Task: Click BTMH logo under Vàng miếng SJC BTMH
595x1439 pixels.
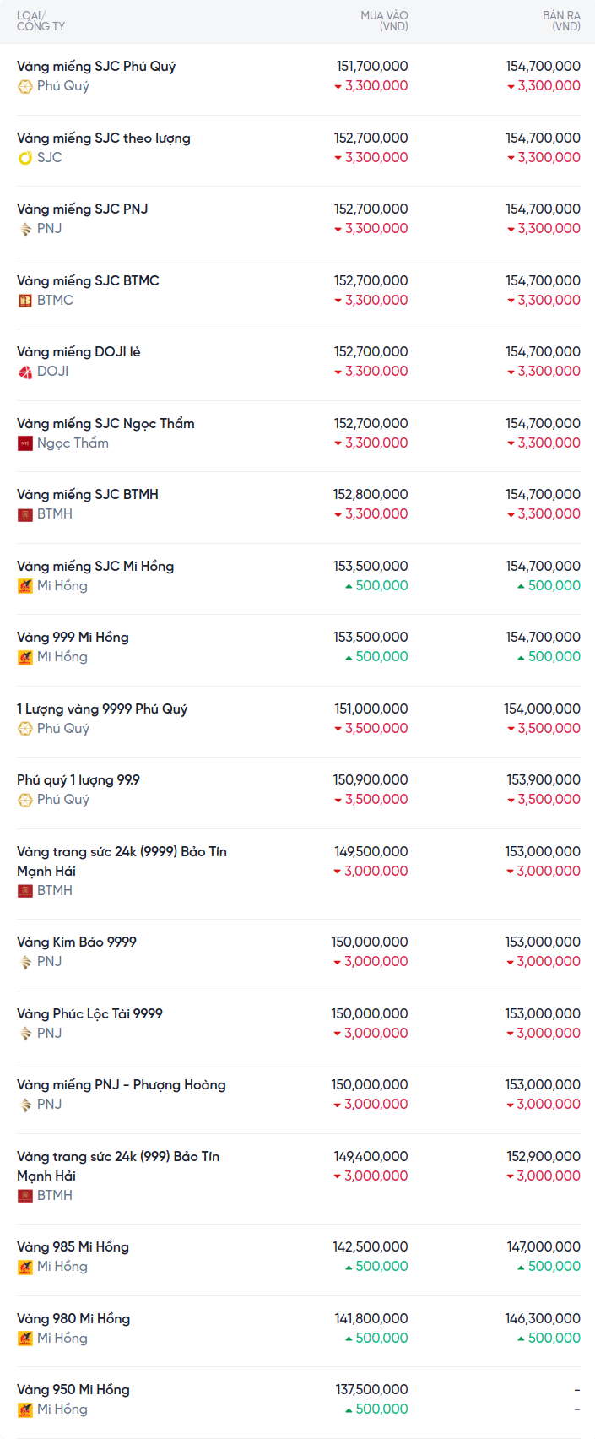Action: click(25, 514)
